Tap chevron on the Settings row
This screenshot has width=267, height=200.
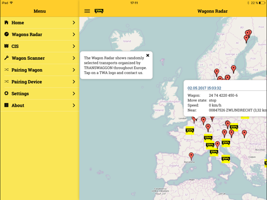(74, 94)
